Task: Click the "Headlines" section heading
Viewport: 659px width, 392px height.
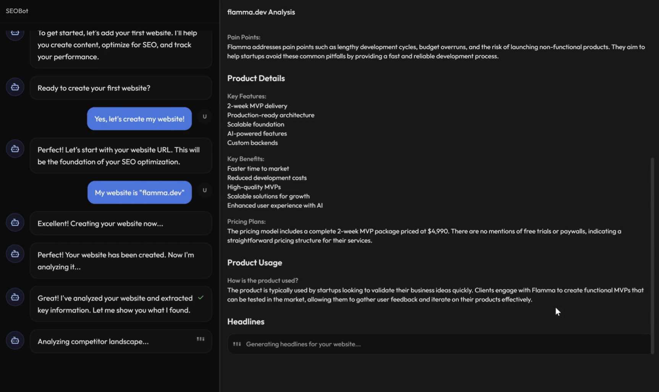Action: pyautogui.click(x=246, y=321)
